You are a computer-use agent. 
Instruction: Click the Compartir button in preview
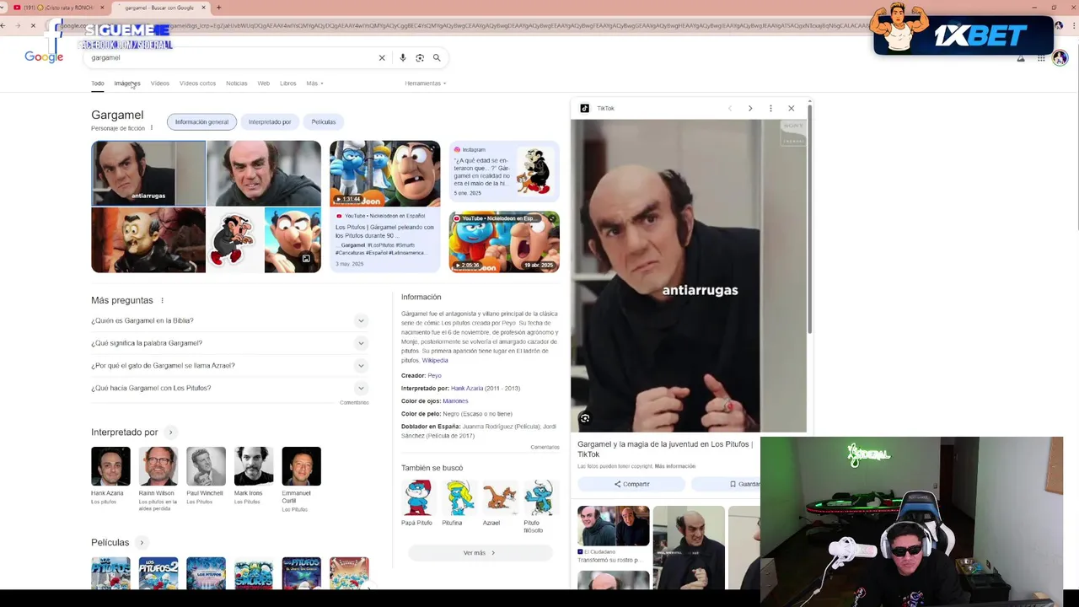click(631, 484)
